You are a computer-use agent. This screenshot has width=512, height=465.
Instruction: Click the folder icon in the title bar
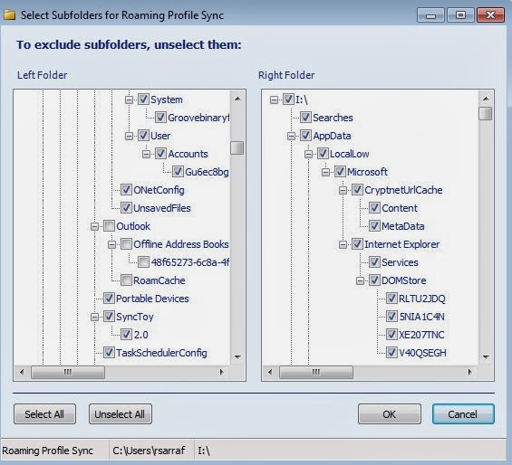[9, 14]
